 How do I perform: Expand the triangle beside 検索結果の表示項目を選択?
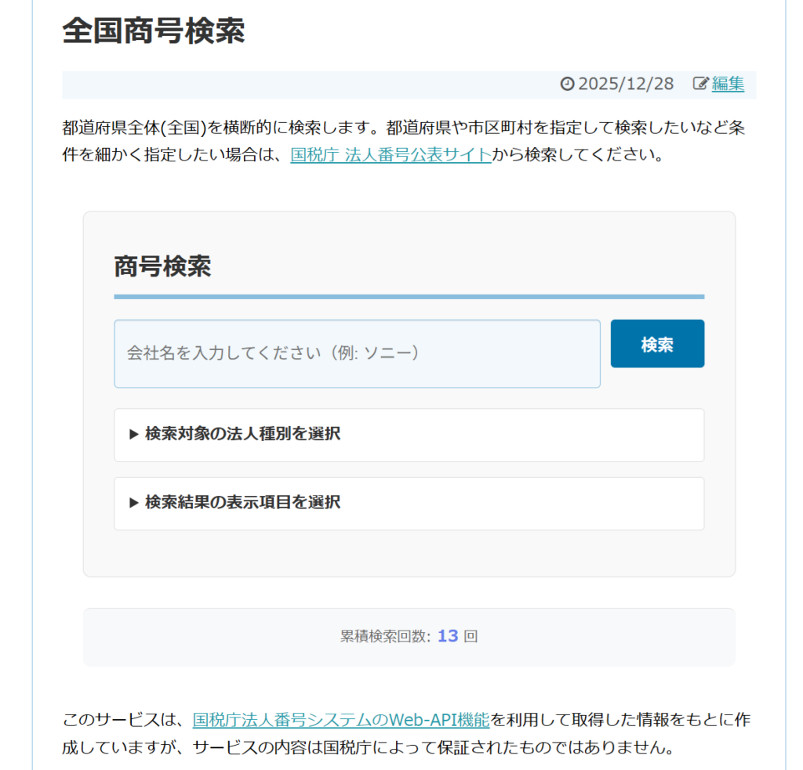point(134,503)
